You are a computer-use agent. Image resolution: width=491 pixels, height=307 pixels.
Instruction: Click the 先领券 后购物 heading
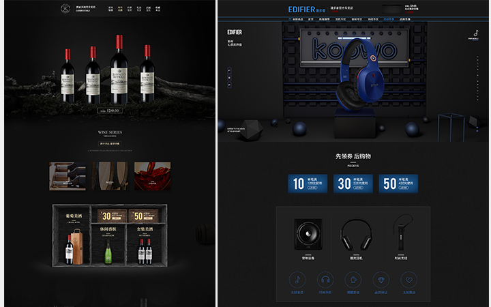tap(353, 156)
